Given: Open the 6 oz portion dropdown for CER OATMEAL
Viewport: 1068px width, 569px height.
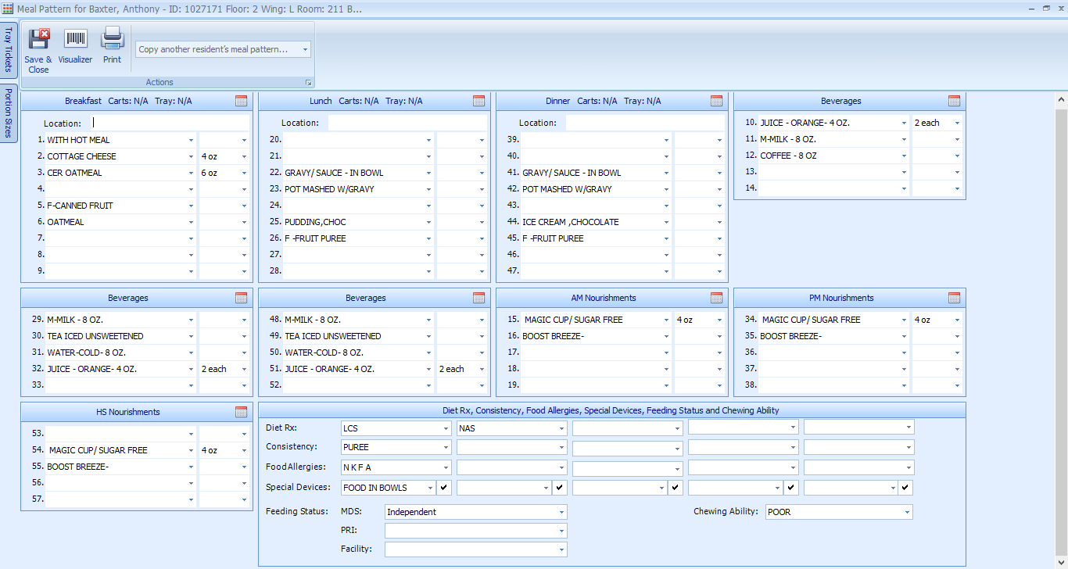Looking at the screenshot, I should (x=244, y=173).
